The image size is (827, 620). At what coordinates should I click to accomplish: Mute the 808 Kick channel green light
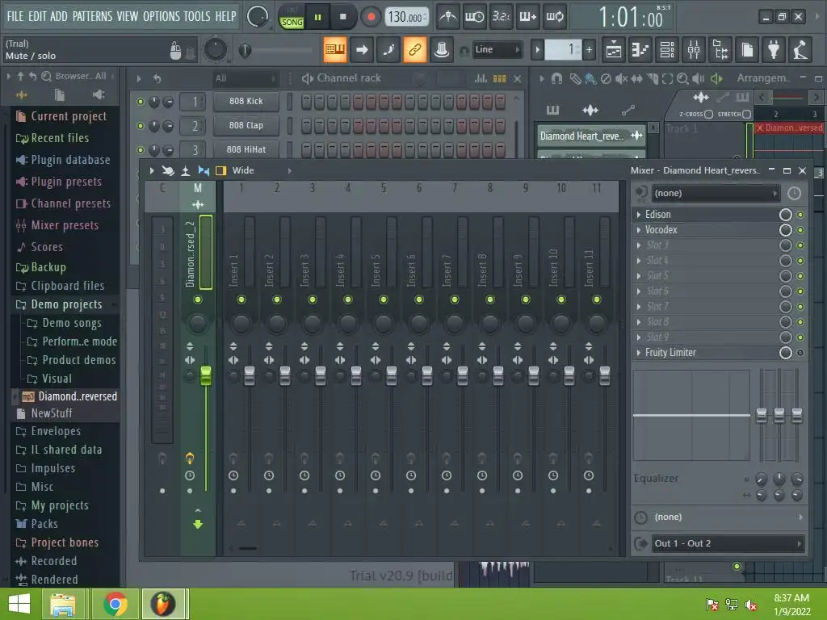141,101
